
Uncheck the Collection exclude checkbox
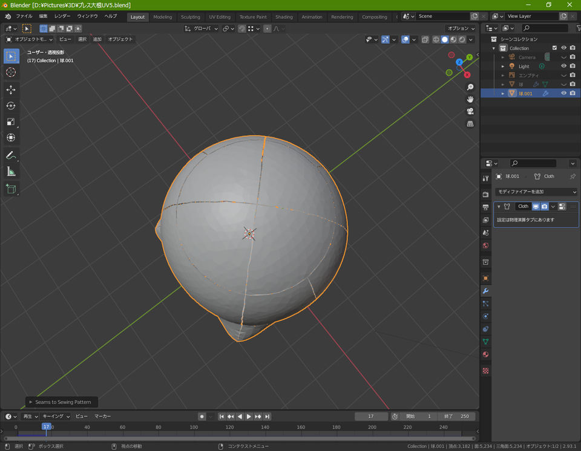pos(554,48)
